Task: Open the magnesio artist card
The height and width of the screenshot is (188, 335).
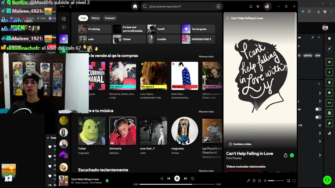Action: 185,136
